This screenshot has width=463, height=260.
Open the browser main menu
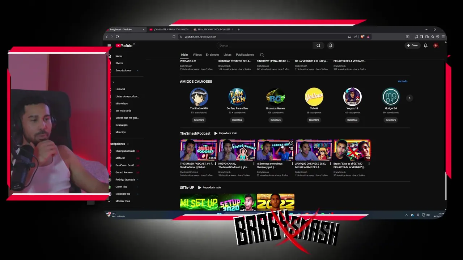pos(443,37)
